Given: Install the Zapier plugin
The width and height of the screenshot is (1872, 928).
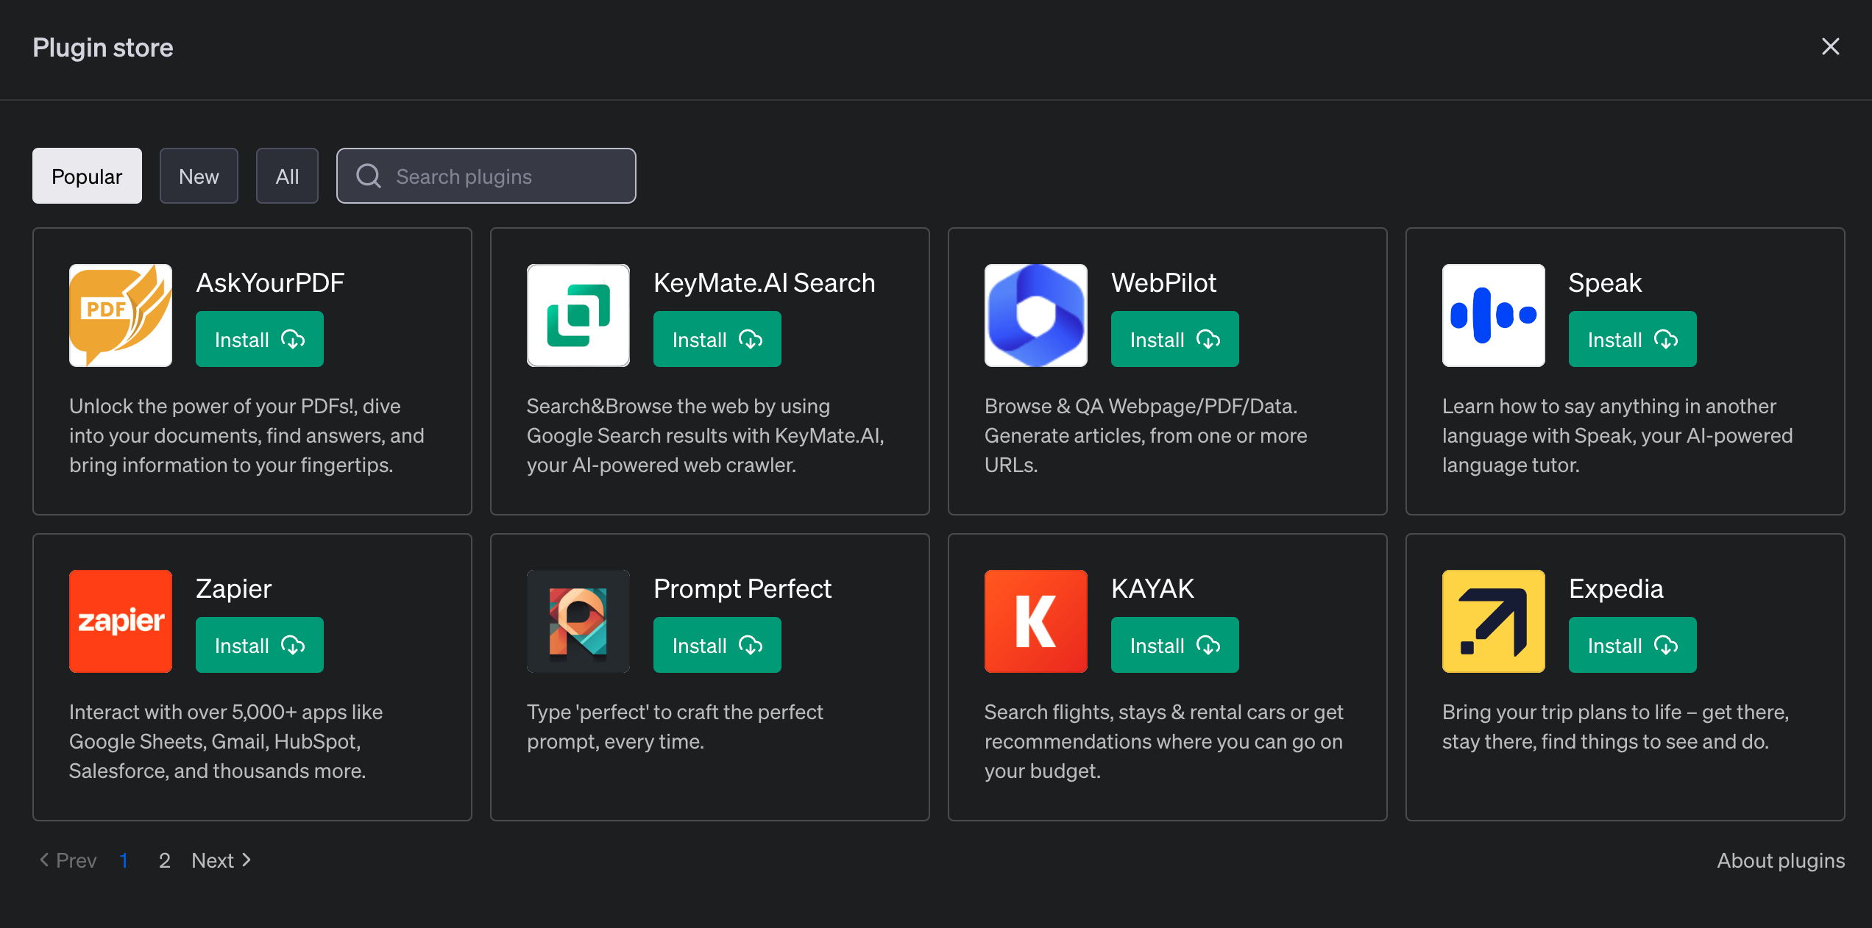Looking at the screenshot, I should point(260,645).
